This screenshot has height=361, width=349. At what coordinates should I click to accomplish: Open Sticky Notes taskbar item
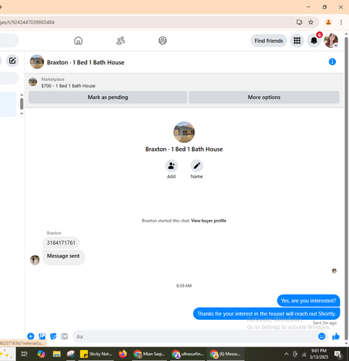pyautogui.click(x=96, y=354)
